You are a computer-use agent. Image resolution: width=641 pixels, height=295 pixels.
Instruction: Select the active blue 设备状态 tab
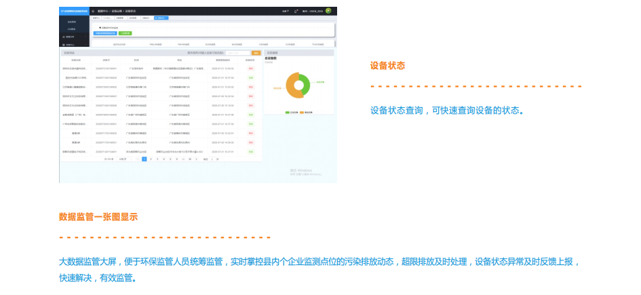(162, 18)
